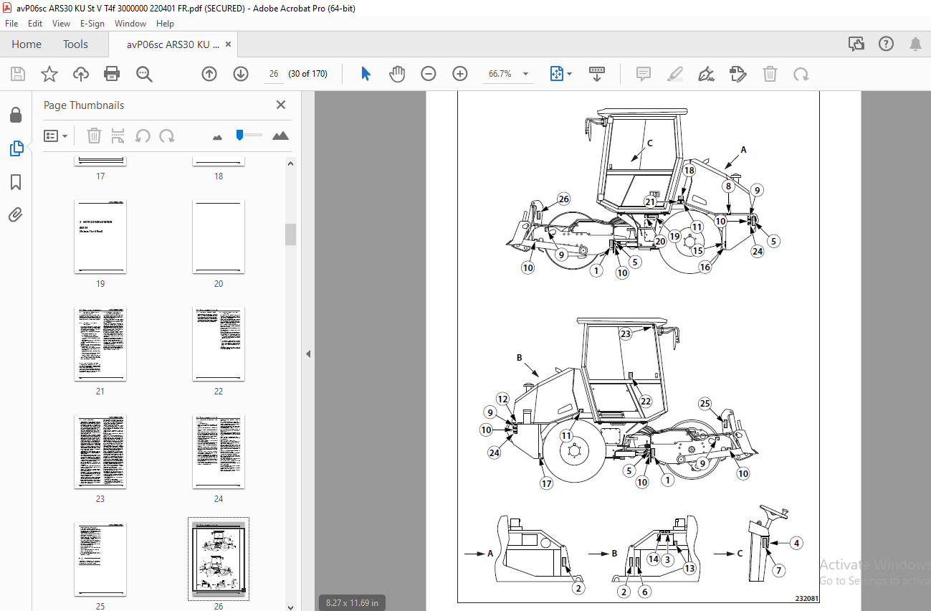
Task: Click the edit PDF stamp icon
Action: tap(737, 74)
